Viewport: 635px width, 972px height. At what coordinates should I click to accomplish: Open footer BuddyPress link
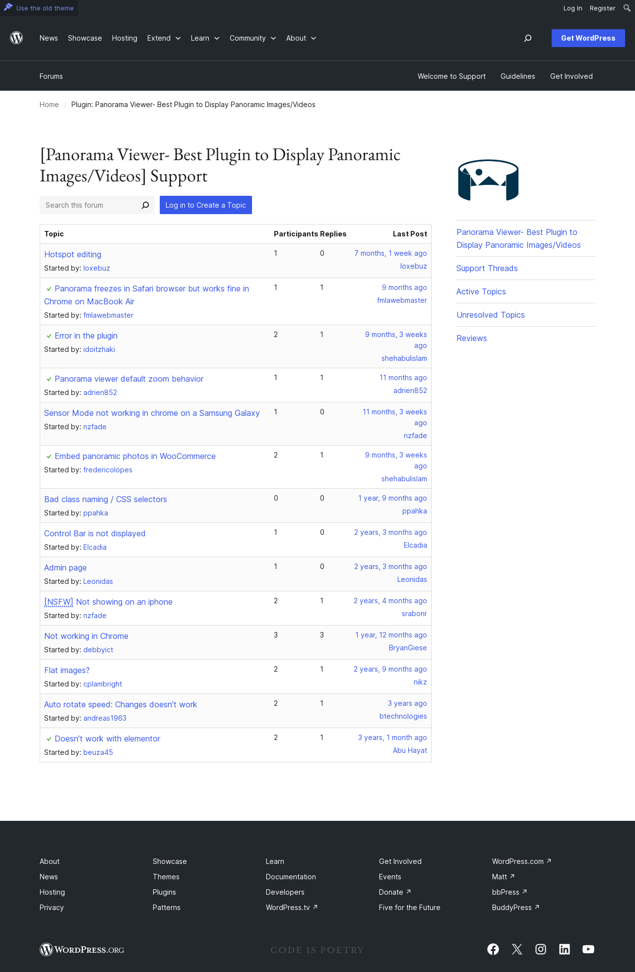(x=515, y=908)
